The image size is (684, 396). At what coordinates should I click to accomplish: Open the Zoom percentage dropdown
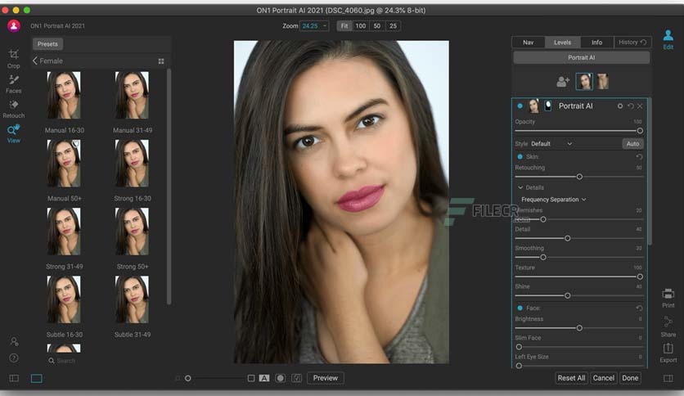[x=314, y=26]
